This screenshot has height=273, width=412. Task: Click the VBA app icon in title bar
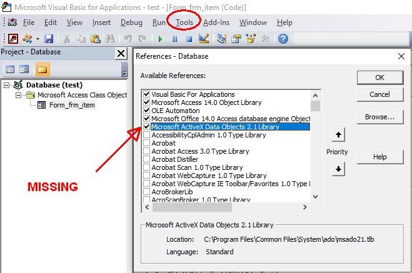pyautogui.click(x=6, y=7)
